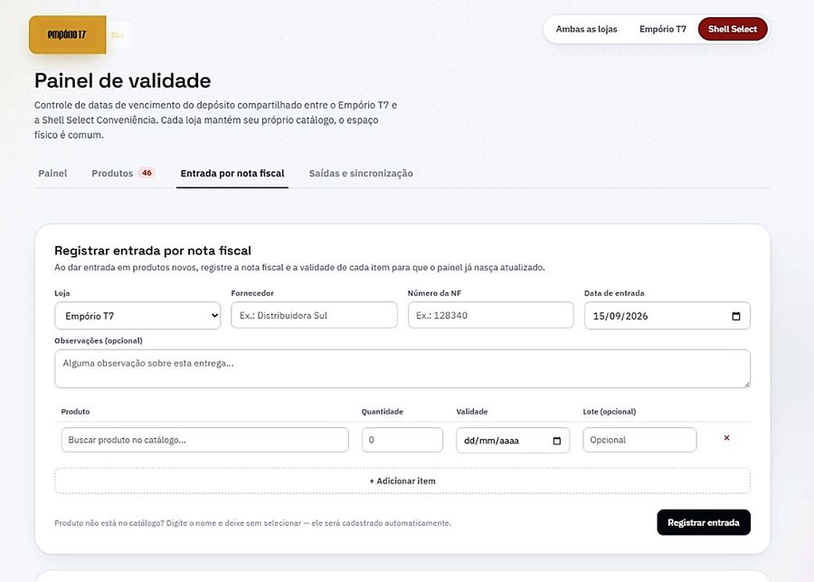Image resolution: width=814 pixels, height=582 pixels.
Task: Open the Validade calendar picker icon
Action: point(556,441)
